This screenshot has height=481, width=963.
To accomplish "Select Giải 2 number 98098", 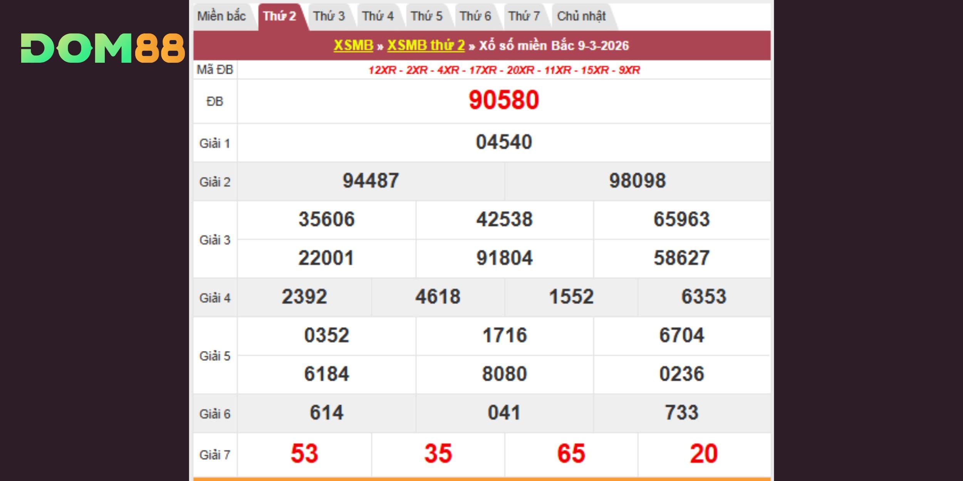I will tap(637, 181).
